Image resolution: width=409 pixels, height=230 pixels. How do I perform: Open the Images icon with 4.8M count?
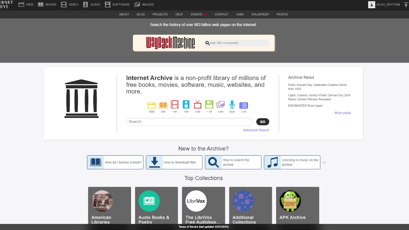(x=220, y=104)
